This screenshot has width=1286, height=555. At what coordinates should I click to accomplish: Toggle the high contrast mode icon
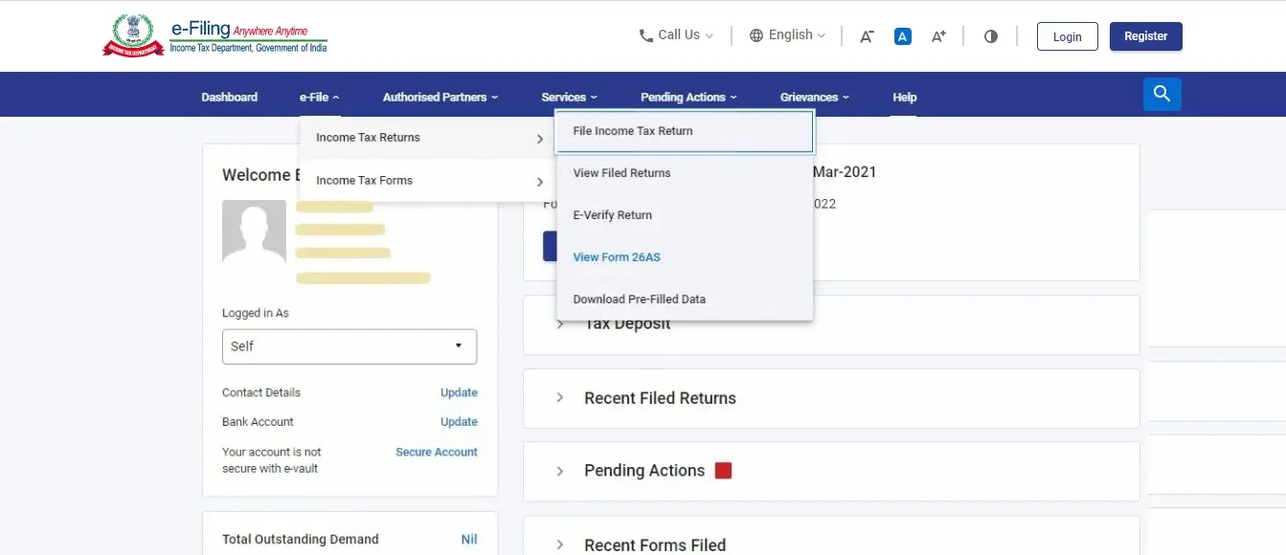click(990, 36)
